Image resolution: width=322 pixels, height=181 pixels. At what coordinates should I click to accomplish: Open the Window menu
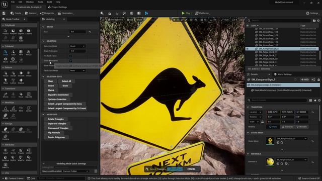click(x=30, y=2)
